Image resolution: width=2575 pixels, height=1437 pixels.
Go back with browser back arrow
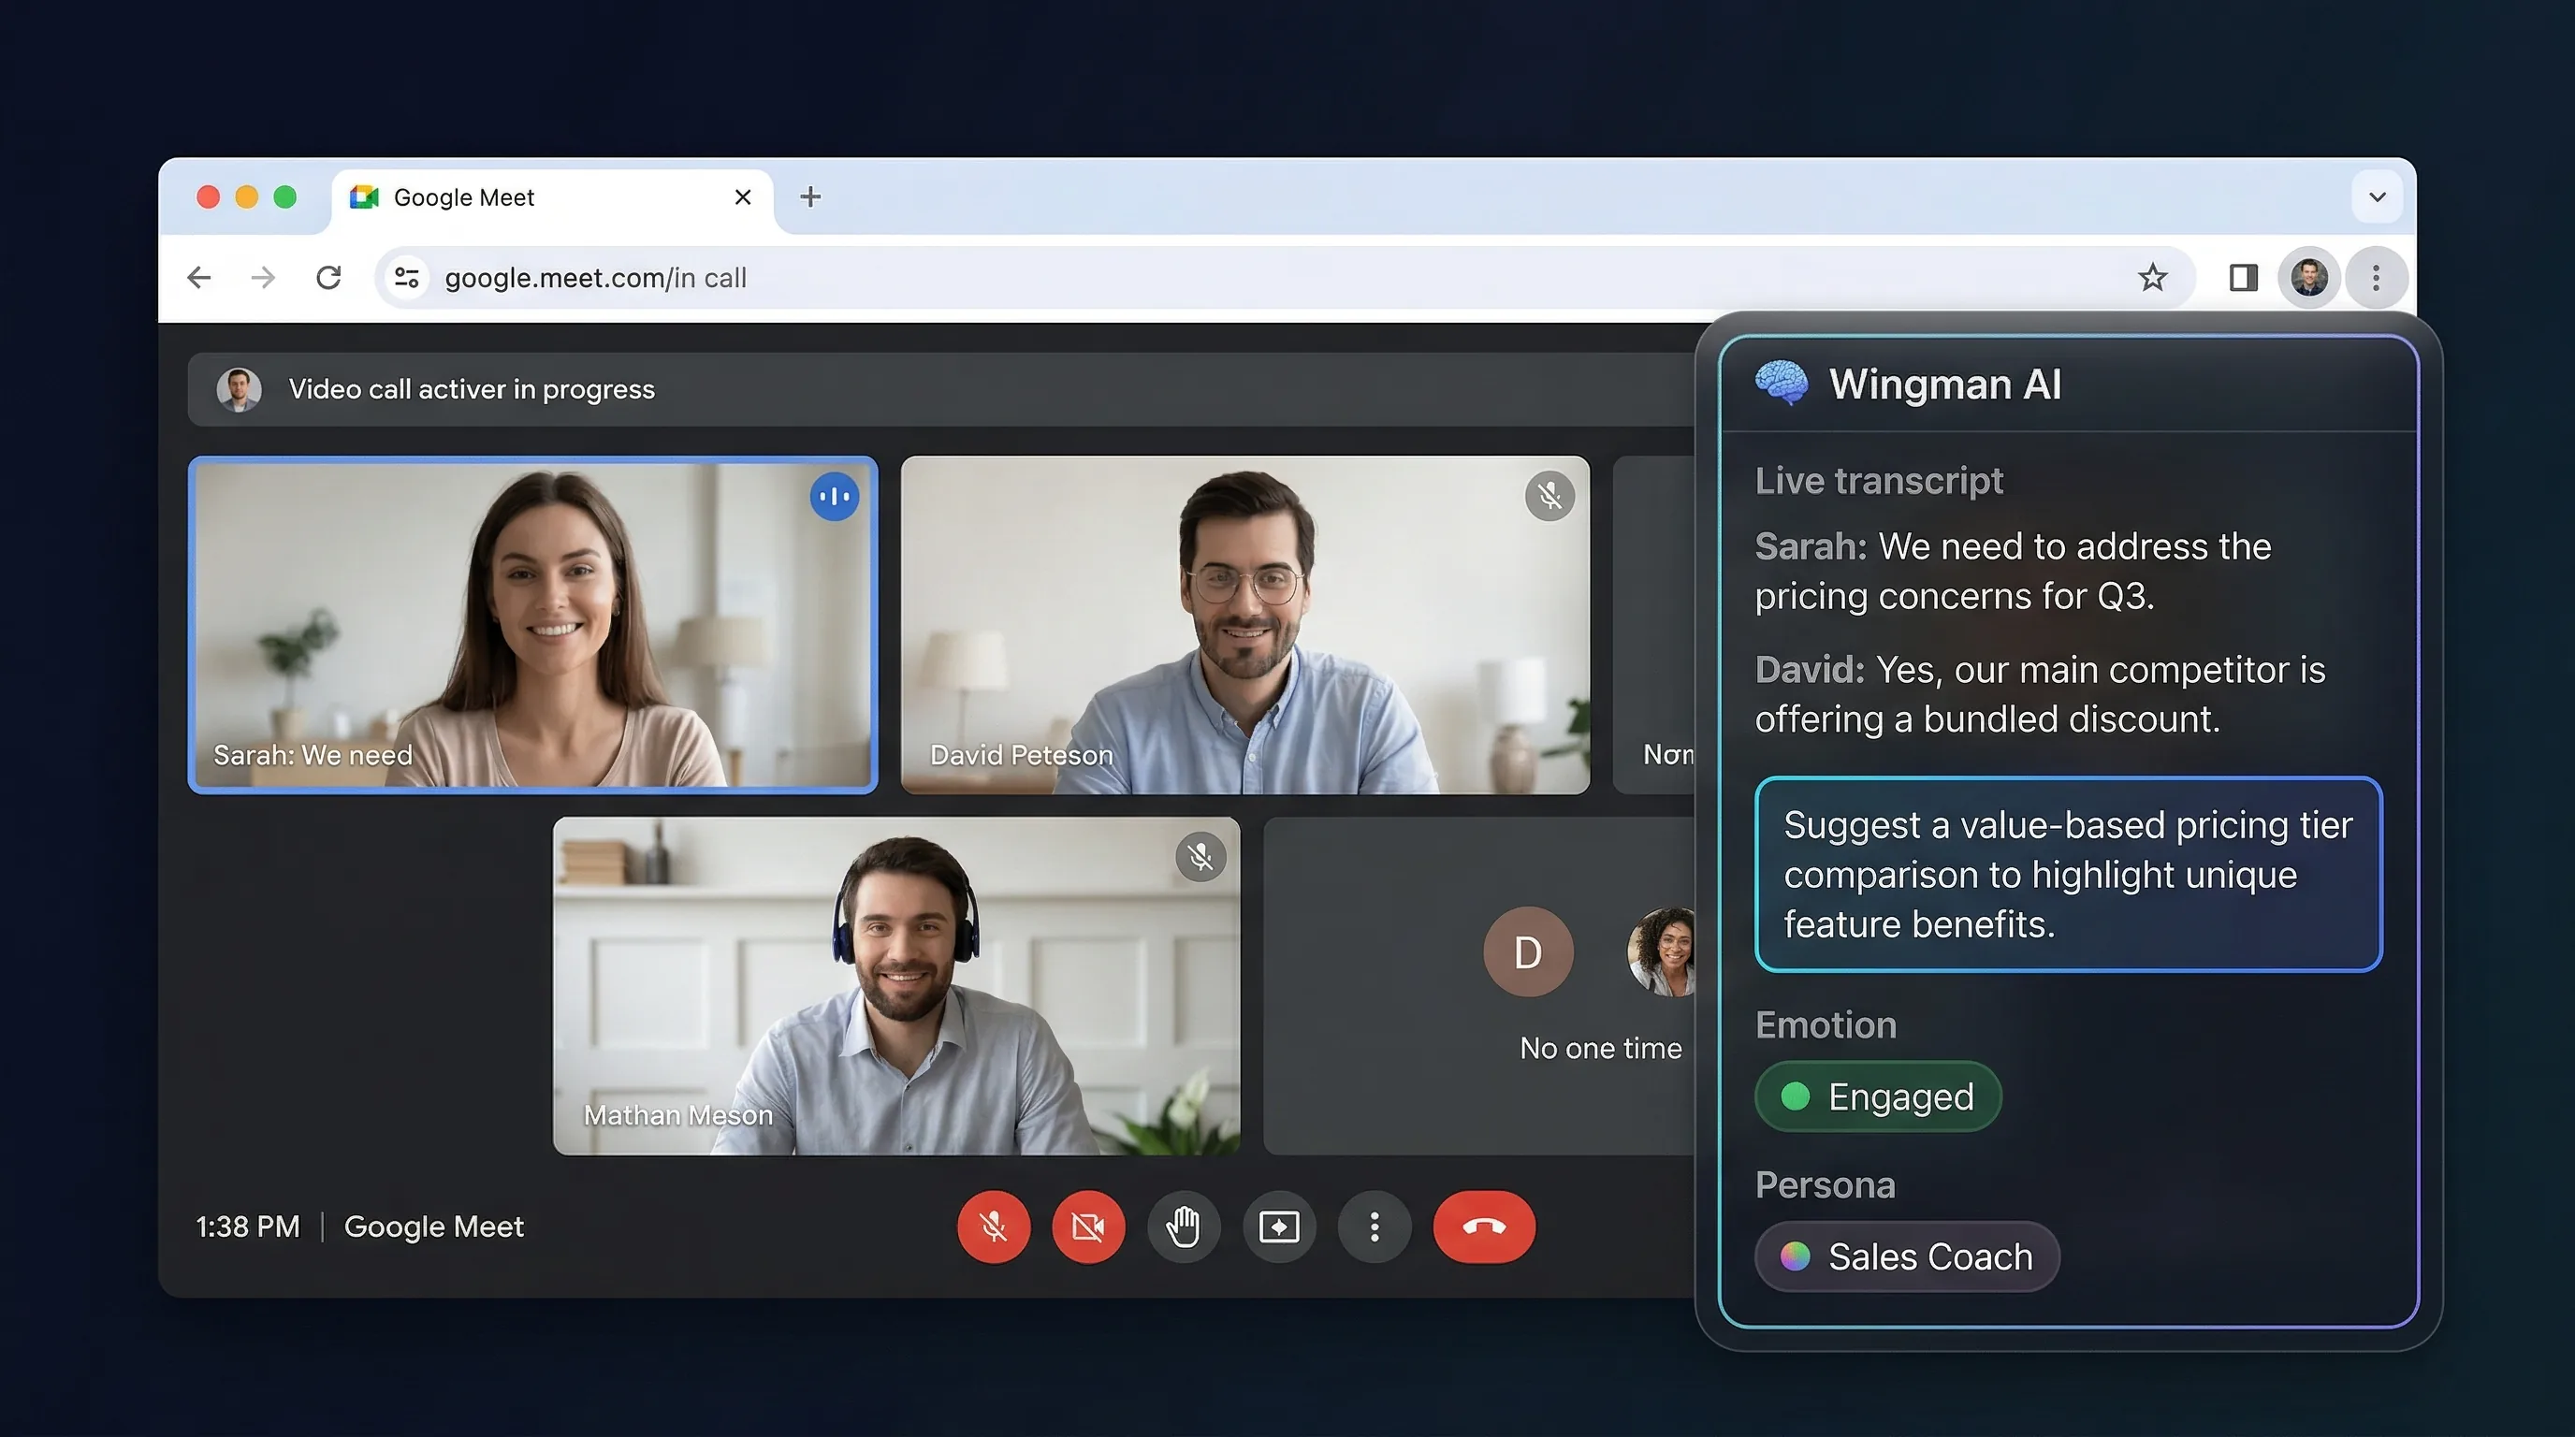point(199,277)
